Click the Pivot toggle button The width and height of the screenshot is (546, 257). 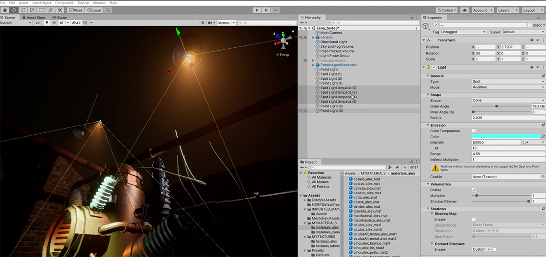point(75,10)
